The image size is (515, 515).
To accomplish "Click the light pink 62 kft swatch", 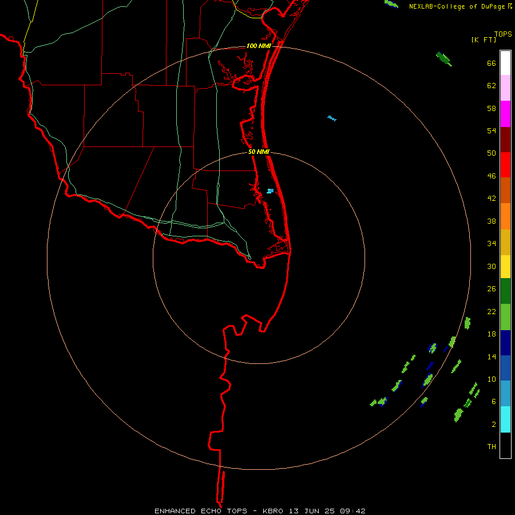I will [x=505, y=88].
